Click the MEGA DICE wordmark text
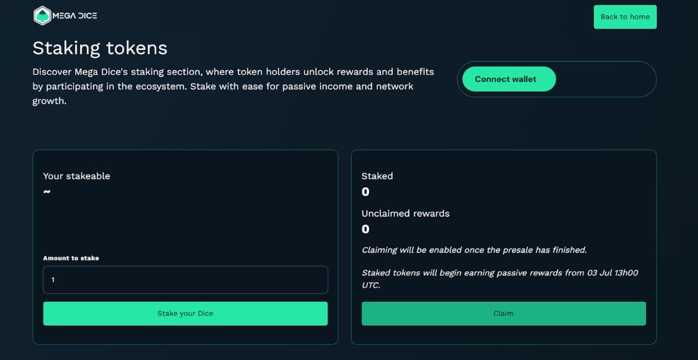This screenshot has height=360, width=698. pyautogui.click(x=75, y=16)
